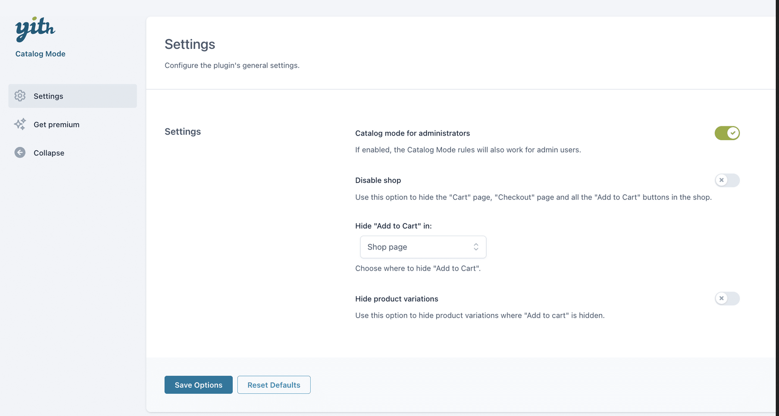Enable the Disable shop toggle

(727, 180)
